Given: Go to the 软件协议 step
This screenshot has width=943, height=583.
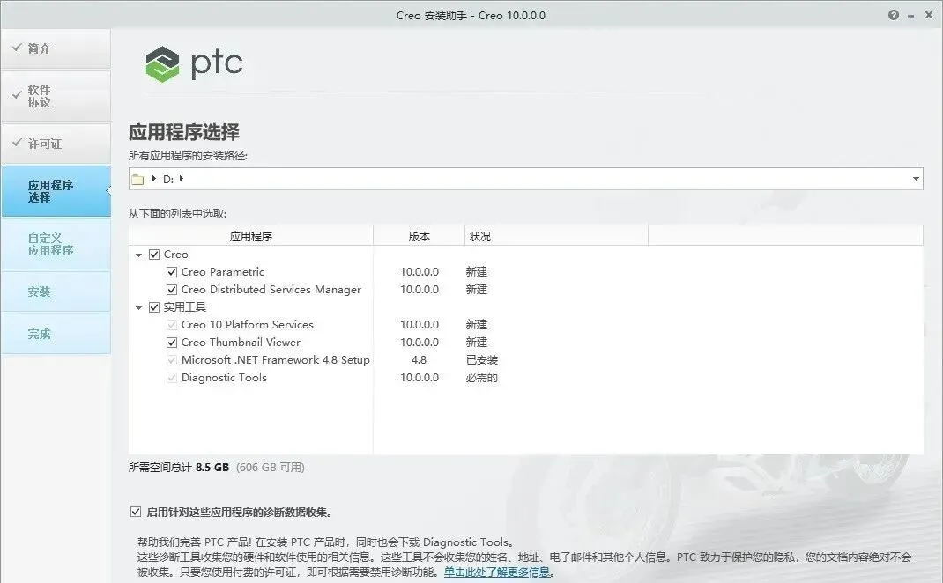Looking at the screenshot, I should coord(56,96).
